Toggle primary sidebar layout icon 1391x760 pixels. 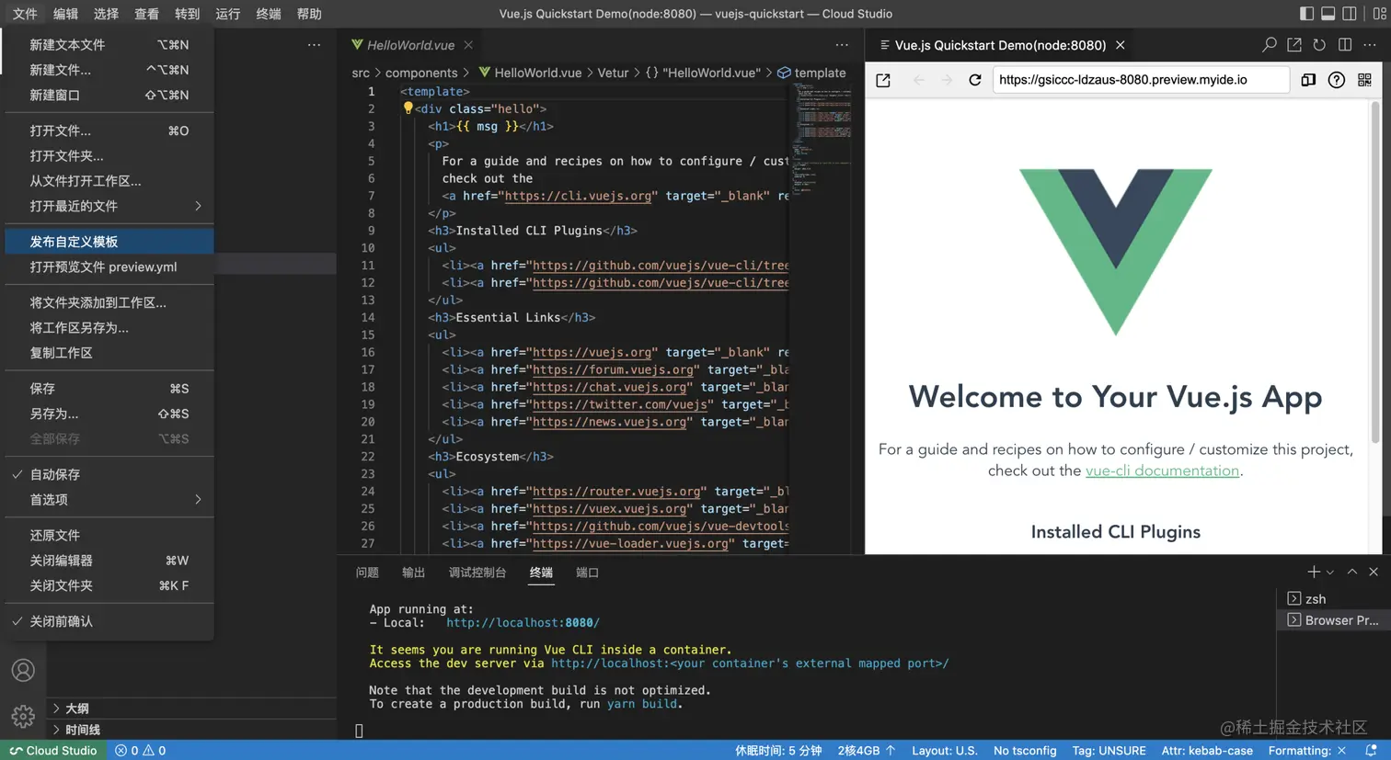[x=1306, y=13]
